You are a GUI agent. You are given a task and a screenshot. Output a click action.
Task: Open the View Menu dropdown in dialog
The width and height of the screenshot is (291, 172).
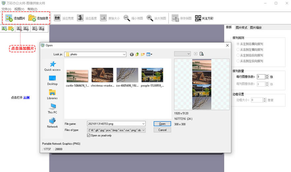pos(150,54)
